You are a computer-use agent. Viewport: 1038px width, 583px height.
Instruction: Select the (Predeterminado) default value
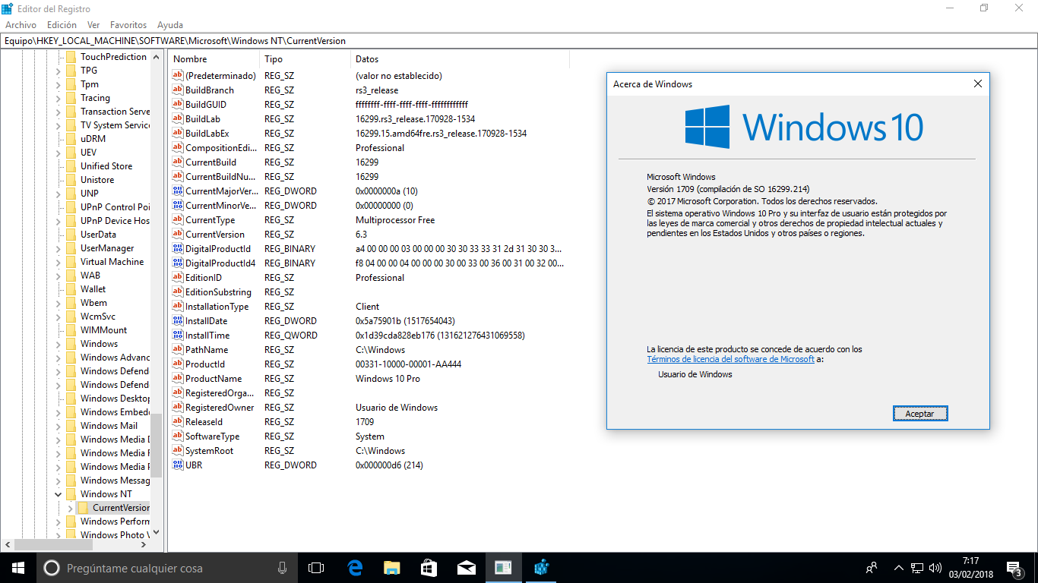[x=220, y=76]
